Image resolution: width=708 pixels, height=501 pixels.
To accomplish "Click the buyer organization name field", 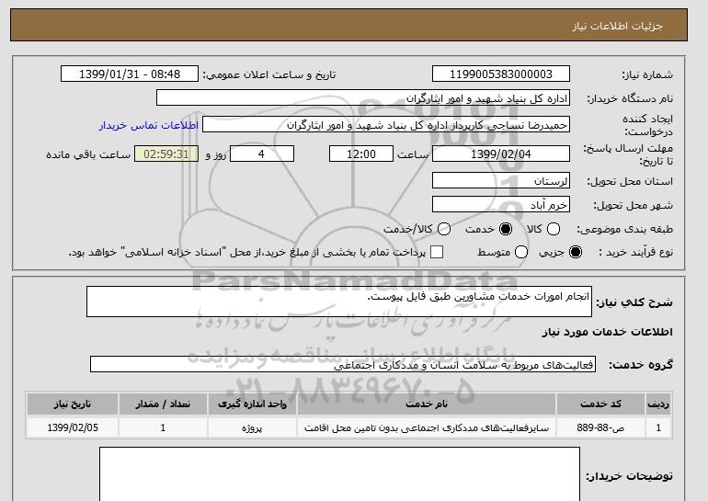I will click(x=363, y=98).
